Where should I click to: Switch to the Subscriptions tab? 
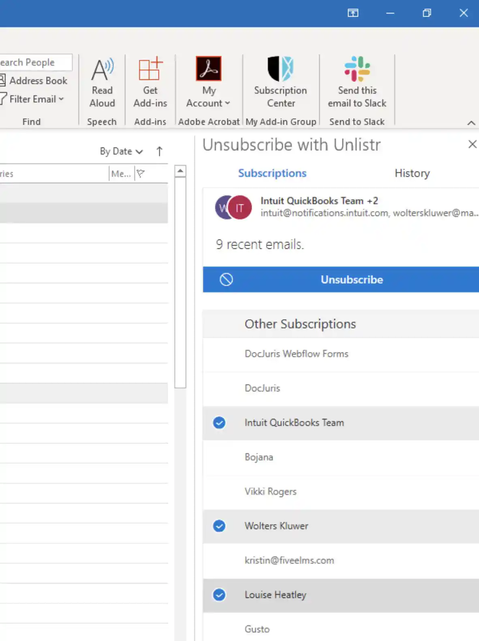pos(272,173)
